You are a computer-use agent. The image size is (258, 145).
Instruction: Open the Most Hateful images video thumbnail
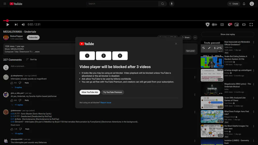(x=212, y=131)
